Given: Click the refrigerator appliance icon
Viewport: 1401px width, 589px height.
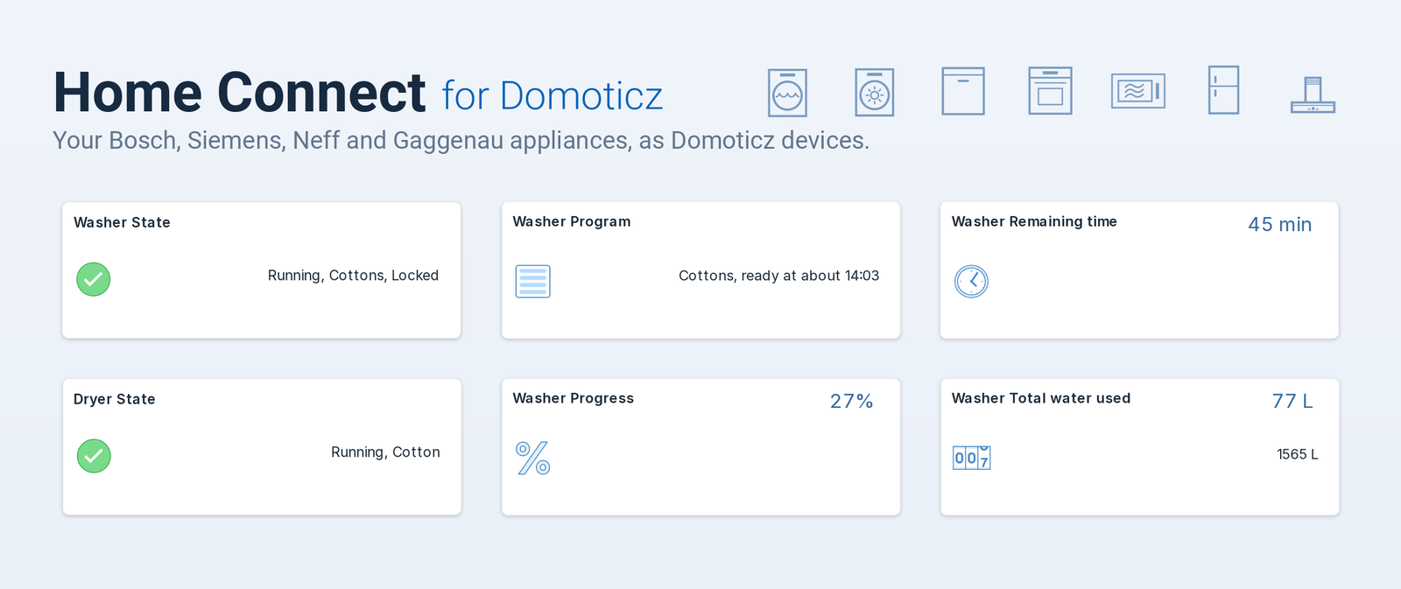Looking at the screenshot, I should click(1223, 90).
